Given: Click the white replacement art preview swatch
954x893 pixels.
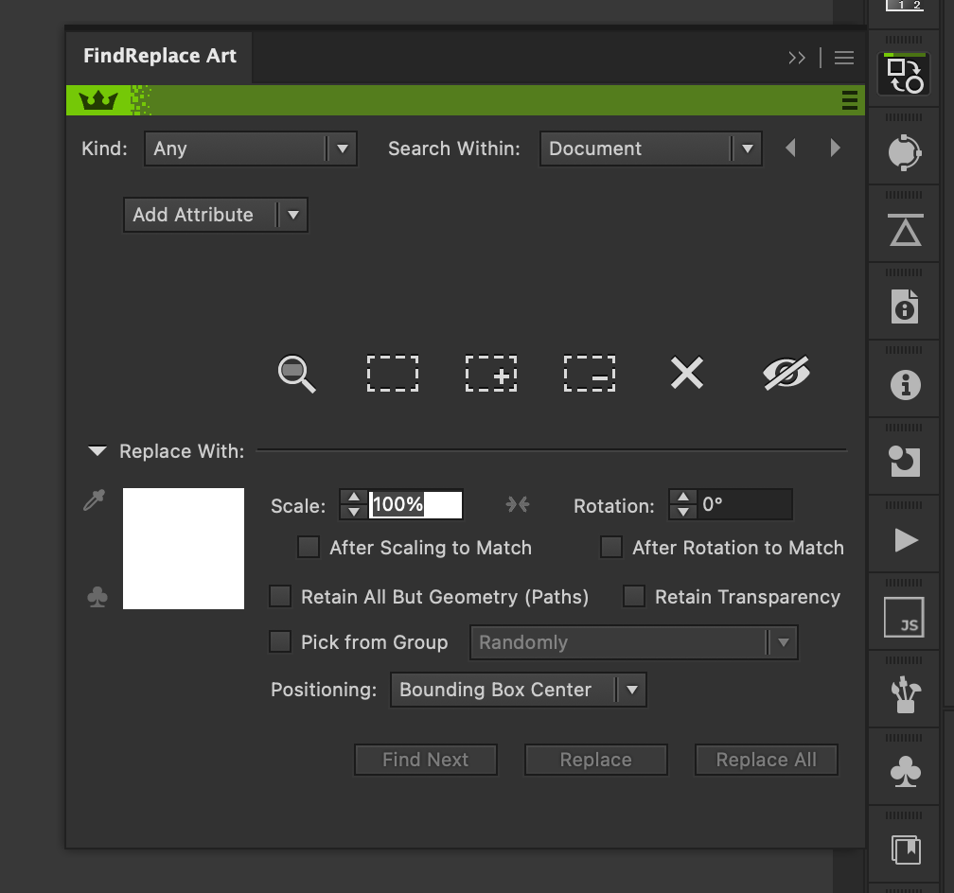Looking at the screenshot, I should 184,549.
